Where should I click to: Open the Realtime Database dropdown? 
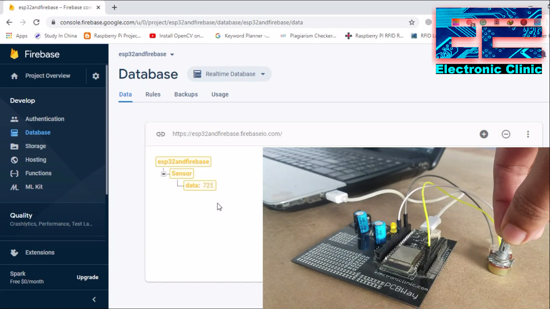coord(229,74)
